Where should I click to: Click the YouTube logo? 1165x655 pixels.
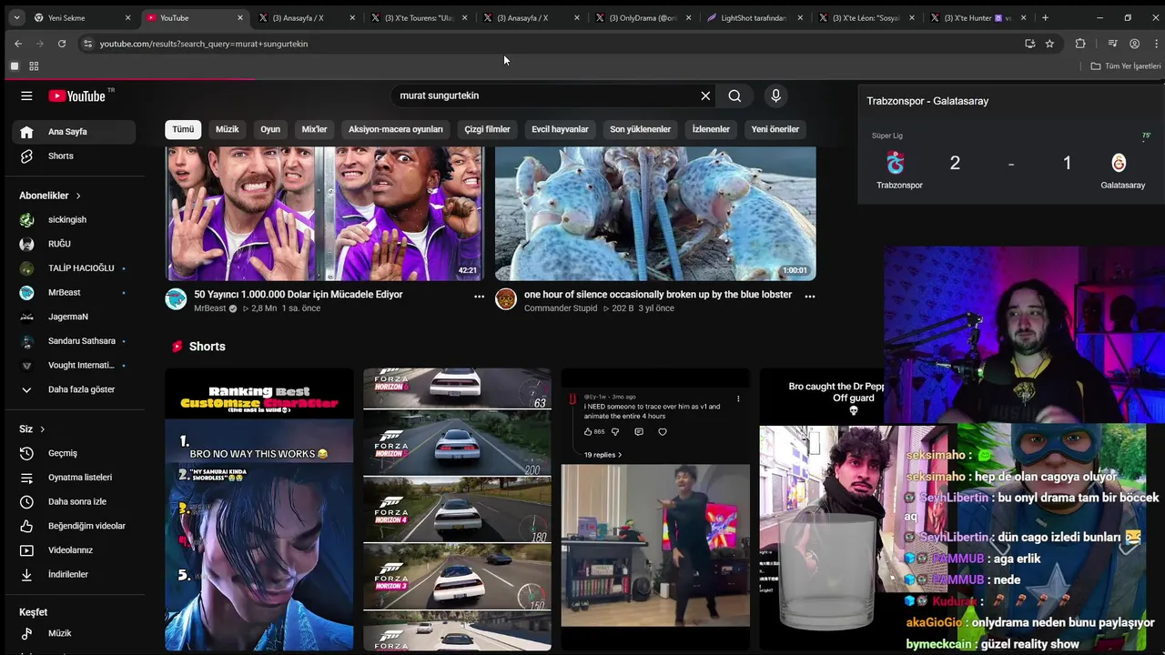(x=77, y=96)
